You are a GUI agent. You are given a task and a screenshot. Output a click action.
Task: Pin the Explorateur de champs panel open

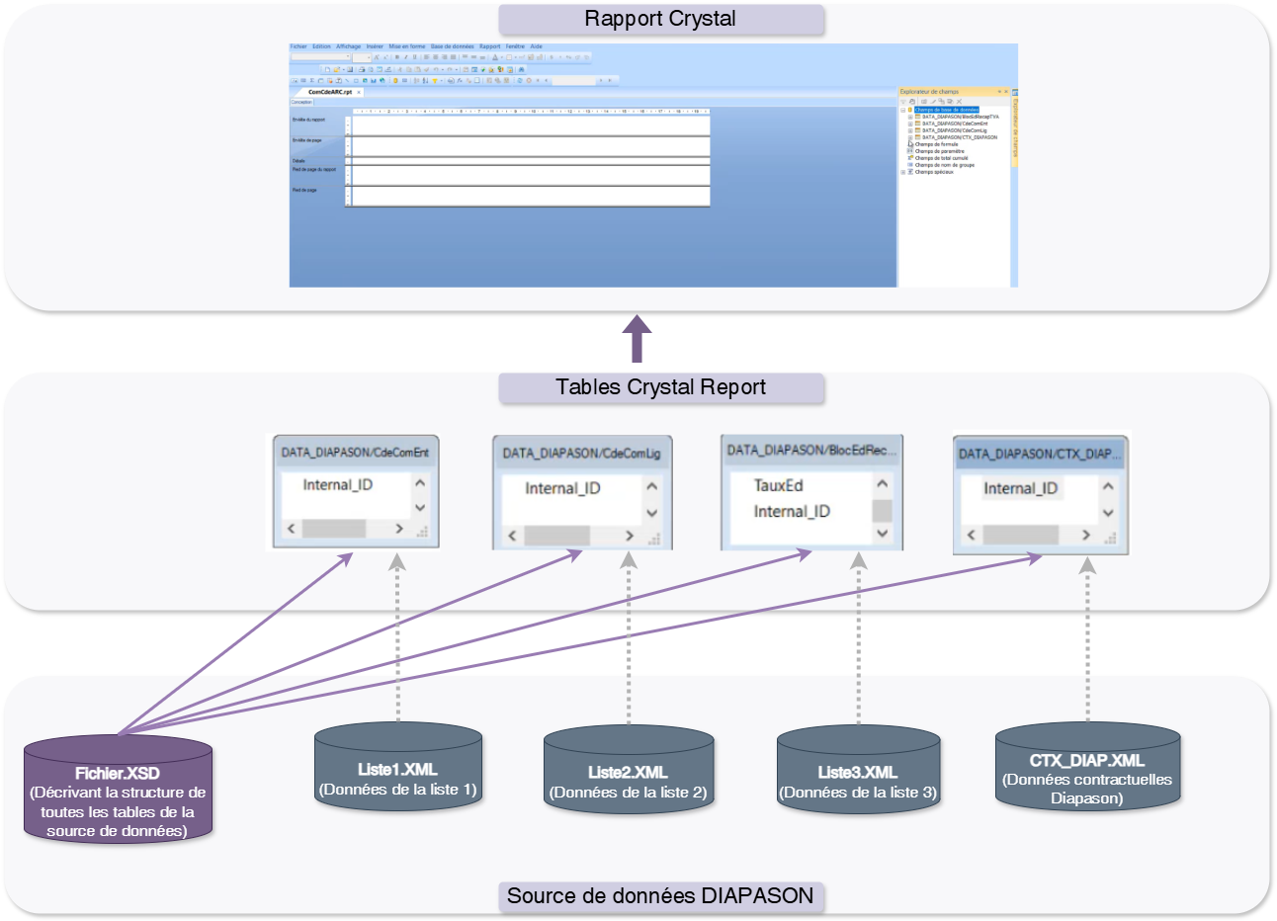point(1000,92)
